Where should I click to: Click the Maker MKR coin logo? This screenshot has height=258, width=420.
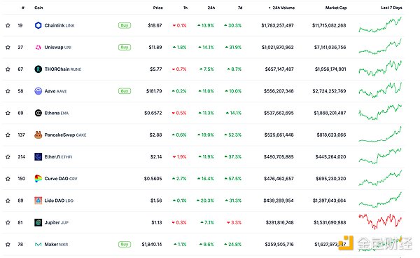coord(38,244)
